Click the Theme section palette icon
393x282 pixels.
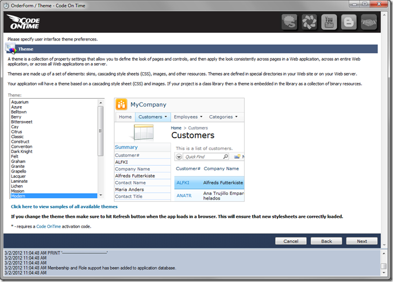(x=11, y=49)
